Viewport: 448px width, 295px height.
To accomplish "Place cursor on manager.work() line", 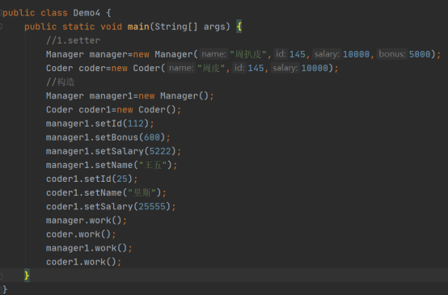I will pyautogui.click(x=87, y=221).
